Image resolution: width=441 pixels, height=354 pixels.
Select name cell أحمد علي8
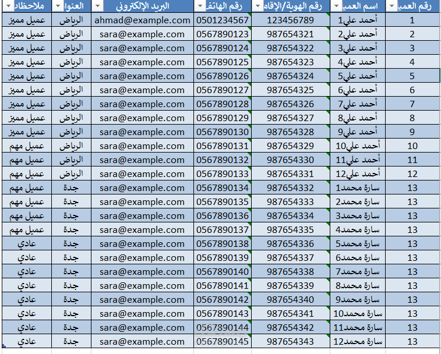pos(358,118)
